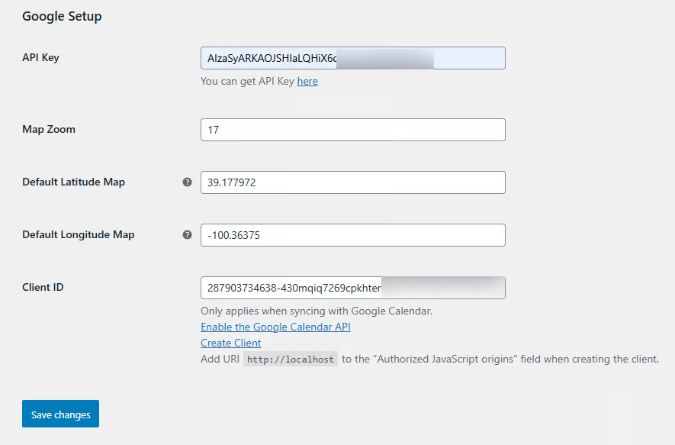The width and height of the screenshot is (675, 445).
Task: Click the Default Latitude Map label
Action: (x=73, y=182)
